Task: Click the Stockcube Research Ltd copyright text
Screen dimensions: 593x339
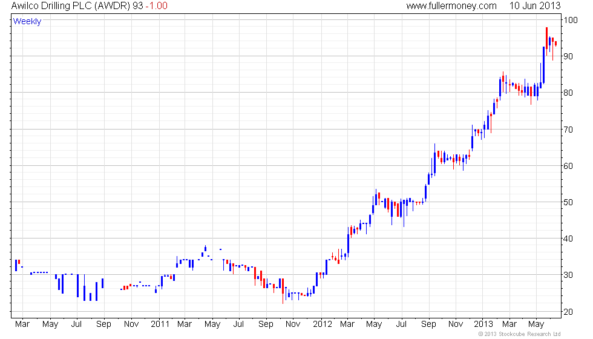Action: [520, 334]
